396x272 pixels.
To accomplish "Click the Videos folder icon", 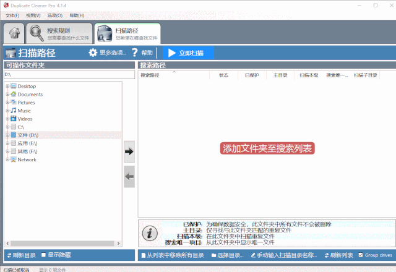I will [x=14, y=119].
